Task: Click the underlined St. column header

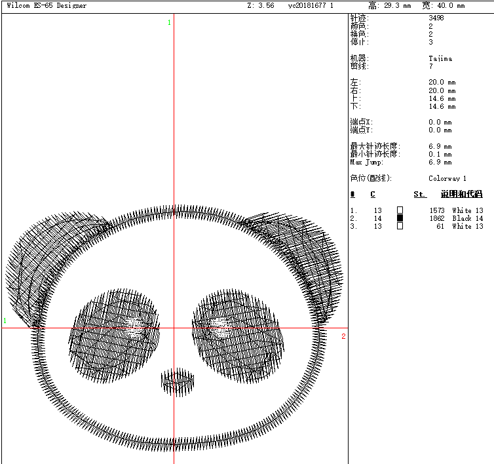Action: (419, 195)
